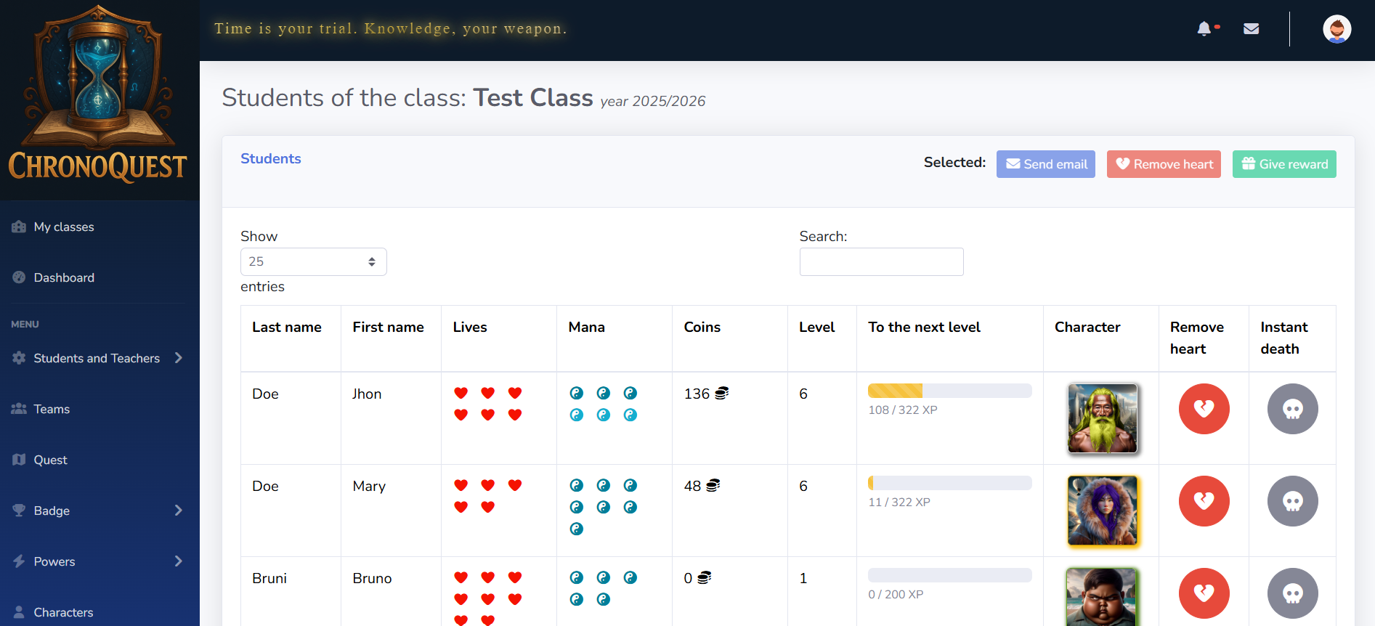The width and height of the screenshot is (1375, 626).
Task: Click Mary Doe's XP progress bar
Action: click(949, 483)
